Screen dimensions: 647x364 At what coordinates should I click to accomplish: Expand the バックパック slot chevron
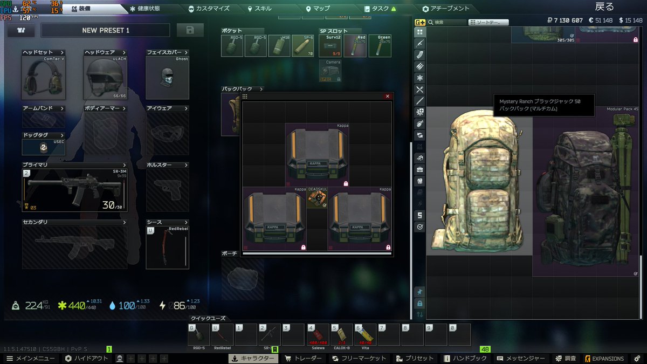(x=261, y=89)
